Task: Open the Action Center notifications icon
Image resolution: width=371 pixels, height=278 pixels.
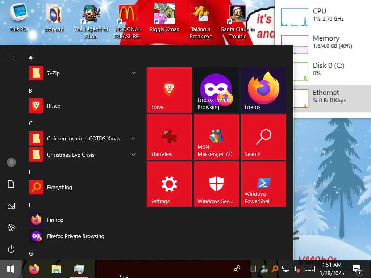Action: tap(357, 269)
